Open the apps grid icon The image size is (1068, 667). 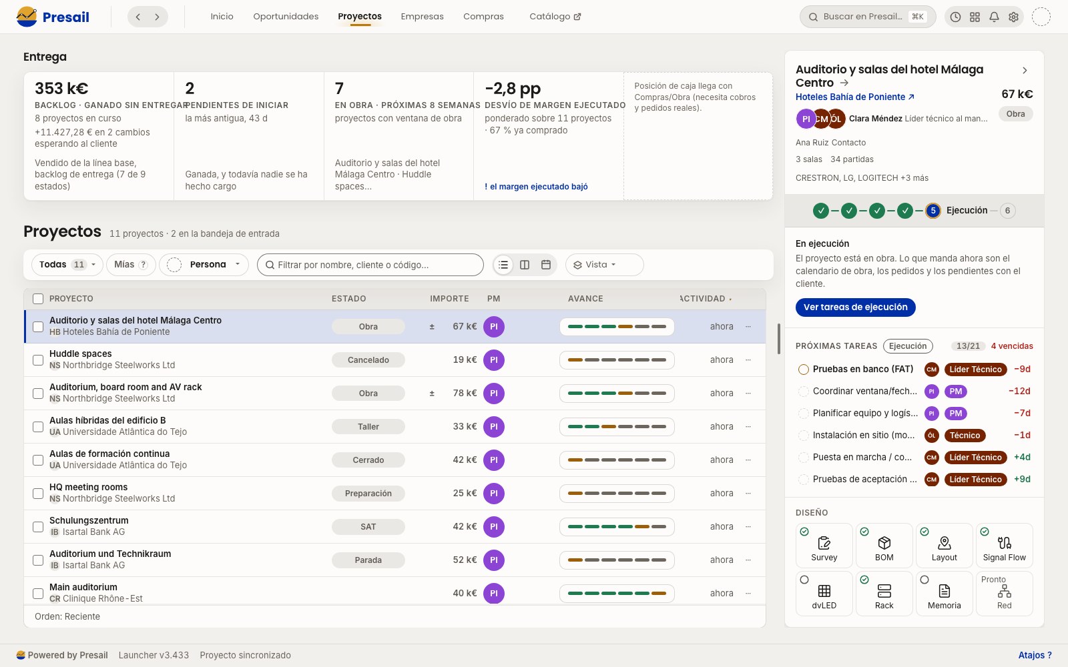pos(975,17)
